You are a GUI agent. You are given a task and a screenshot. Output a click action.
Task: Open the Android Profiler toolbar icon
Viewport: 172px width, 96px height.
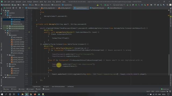pos(142,5)
